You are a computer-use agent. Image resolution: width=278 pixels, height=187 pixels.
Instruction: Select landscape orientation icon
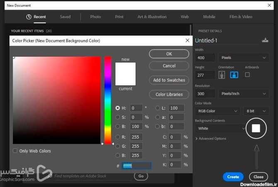(x=234, y=75)
